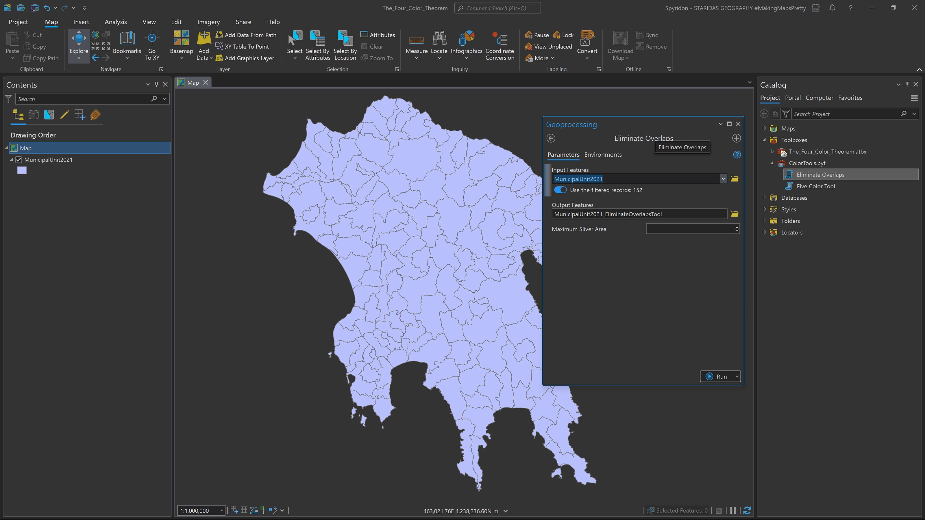
Task: Uncheck the MunicipalUnit2021 layer visibility
Action: pyautogui.click(x=18, y=159)
